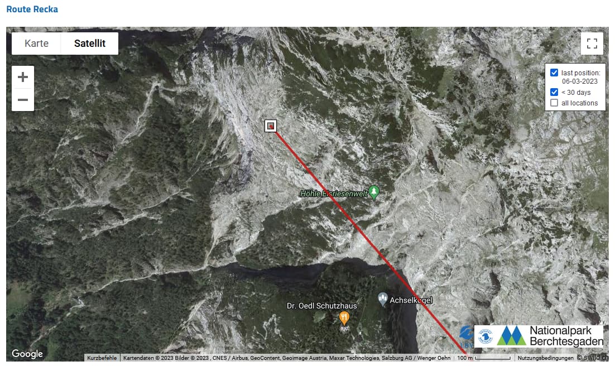Uncheck the last position checkbox

[x=554, y=73]
